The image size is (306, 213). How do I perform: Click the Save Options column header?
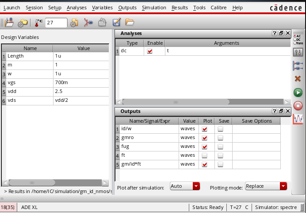[x=256, y=121]
